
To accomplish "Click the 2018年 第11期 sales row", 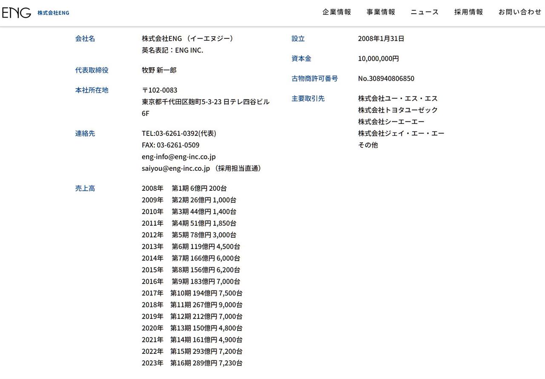I will click(x=192, y=304).
